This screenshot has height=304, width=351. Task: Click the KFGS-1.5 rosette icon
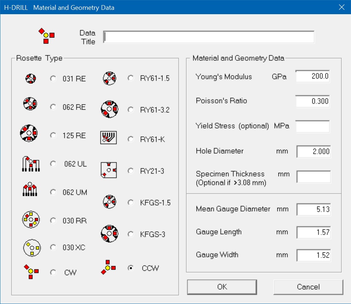[110, 202]
